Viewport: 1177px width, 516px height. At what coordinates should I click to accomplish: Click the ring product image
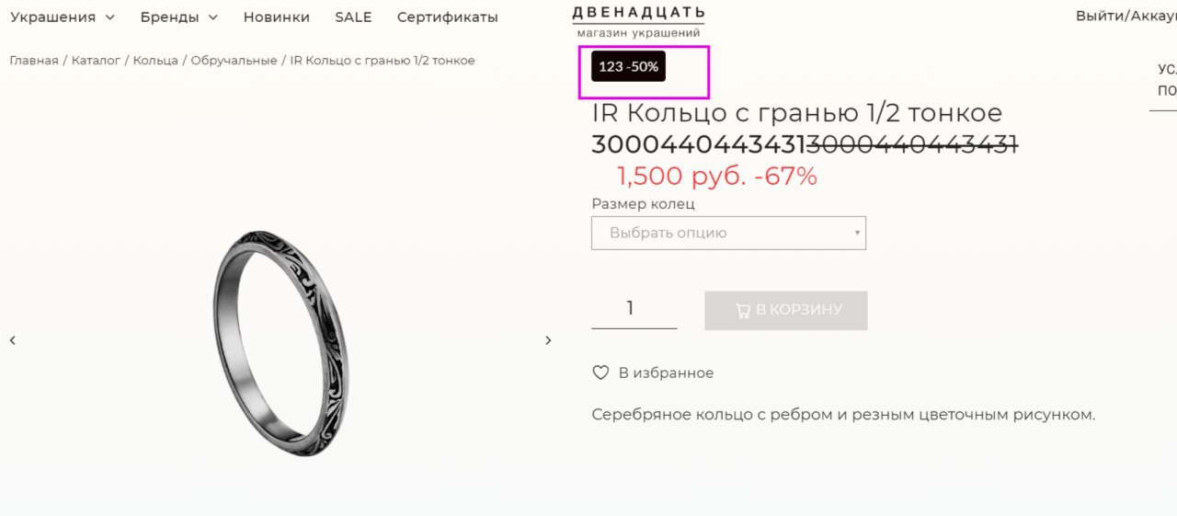click(280, 343)
